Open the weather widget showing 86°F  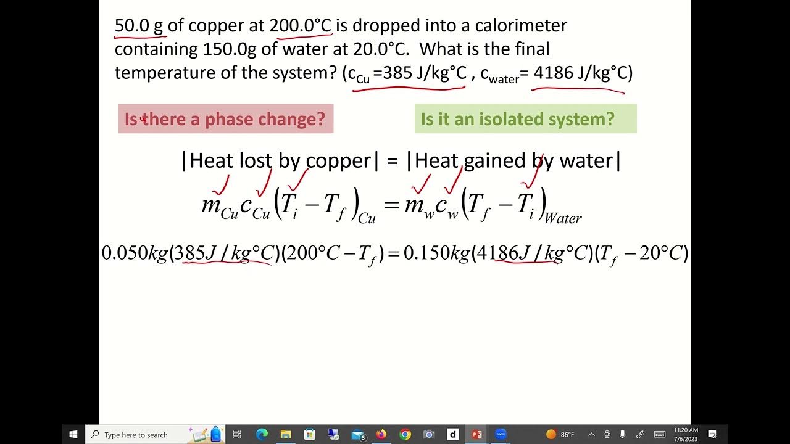[x=560, y=434]
